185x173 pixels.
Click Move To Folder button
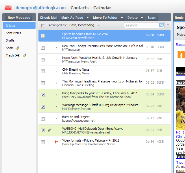105,18
